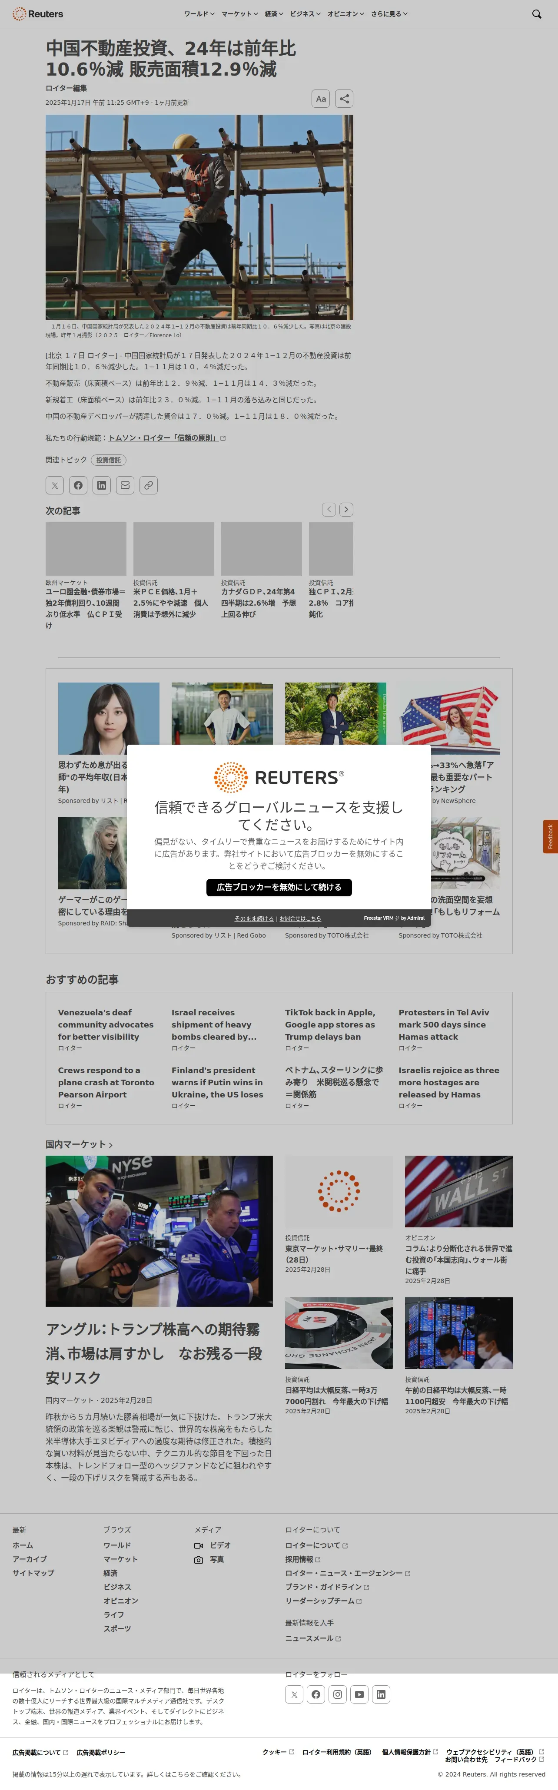The image size is (558, 1790).
Task: Click the share icon beside Aa button
Action: tap(344, 99)
